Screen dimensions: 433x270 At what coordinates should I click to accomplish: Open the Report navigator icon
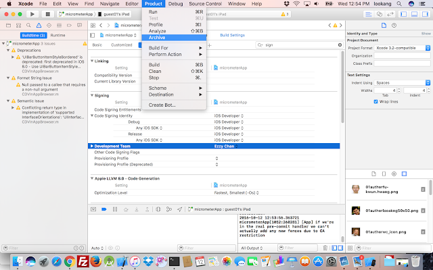point(80,26)
